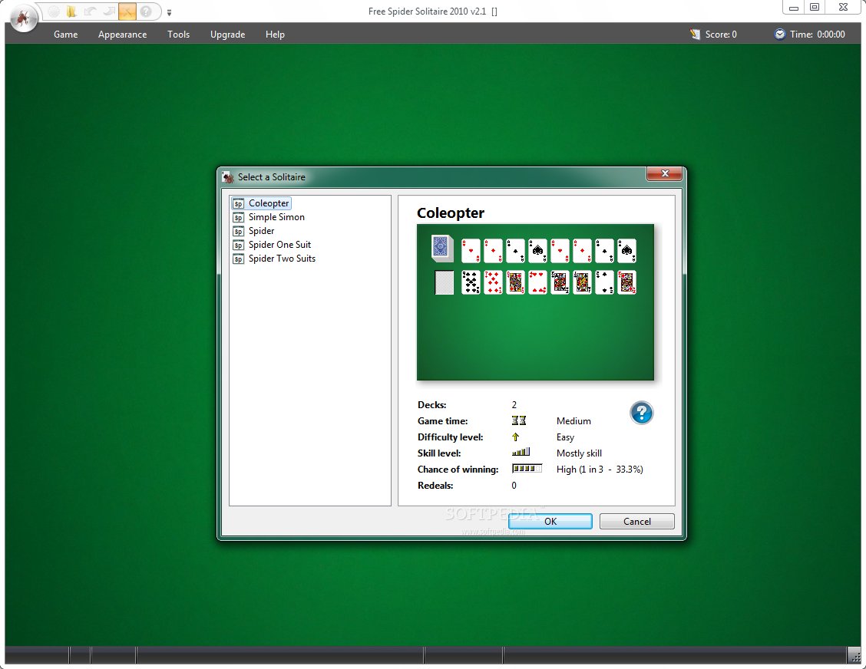Click 'High (1 in 3 - 33.3%)' text
The width and height of the screenshot is (866, 669).
[600, 470]
